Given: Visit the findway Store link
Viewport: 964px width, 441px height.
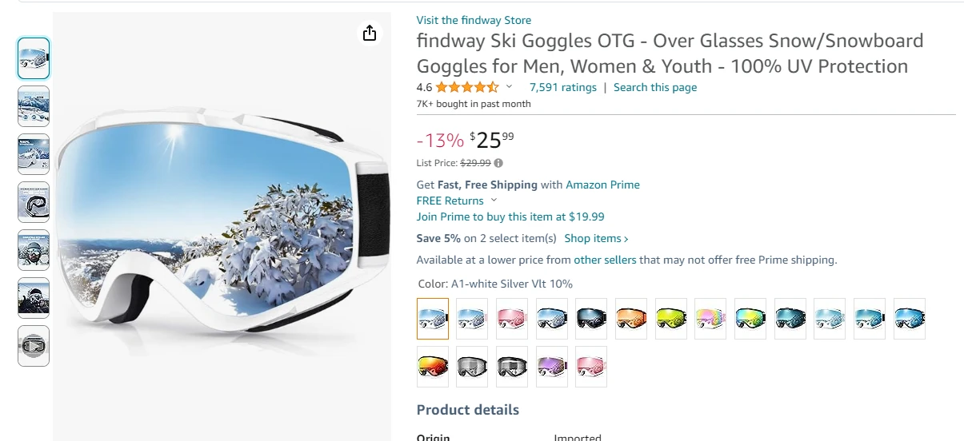Looking at the screenshot, I should click(x=474, y=20).
